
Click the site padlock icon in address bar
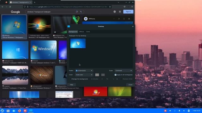coord(27,7)
